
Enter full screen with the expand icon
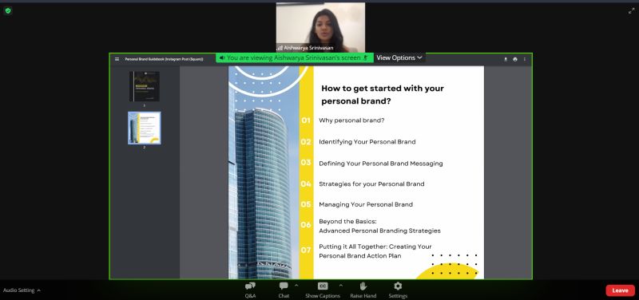631,11
